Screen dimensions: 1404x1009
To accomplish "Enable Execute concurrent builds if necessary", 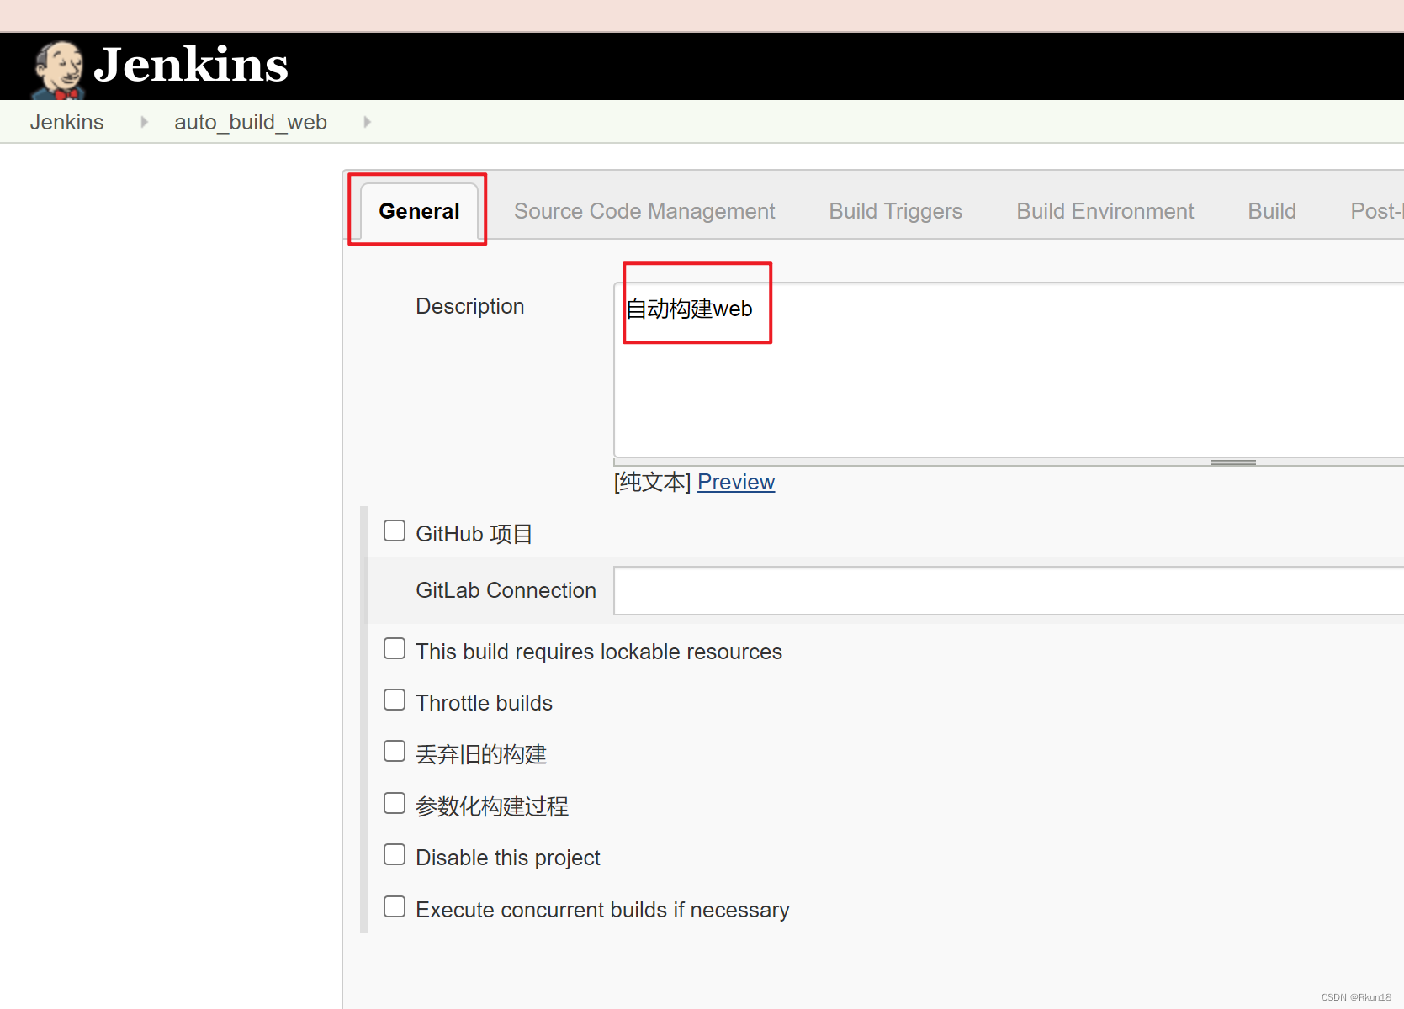I will click(x=395, y=906).
